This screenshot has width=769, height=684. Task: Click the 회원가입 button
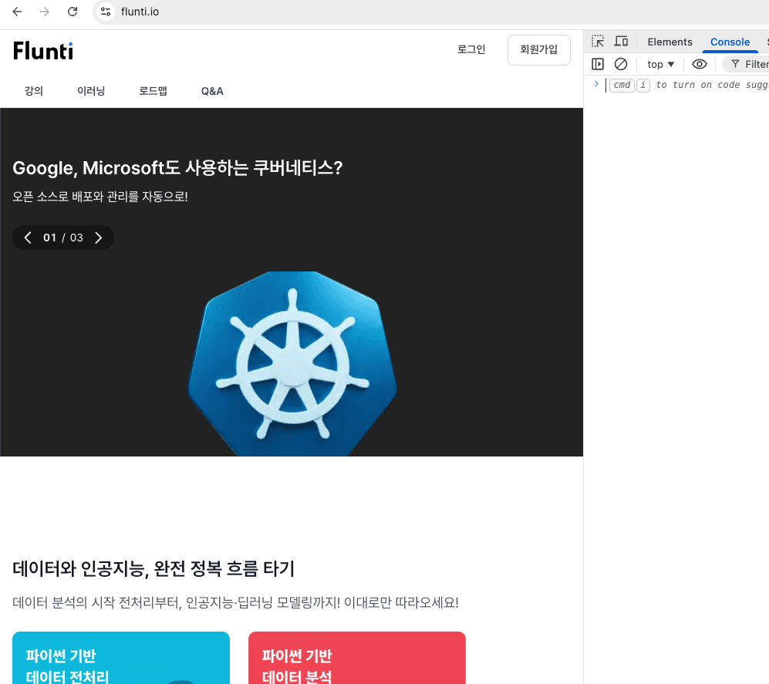coord(538,49)
